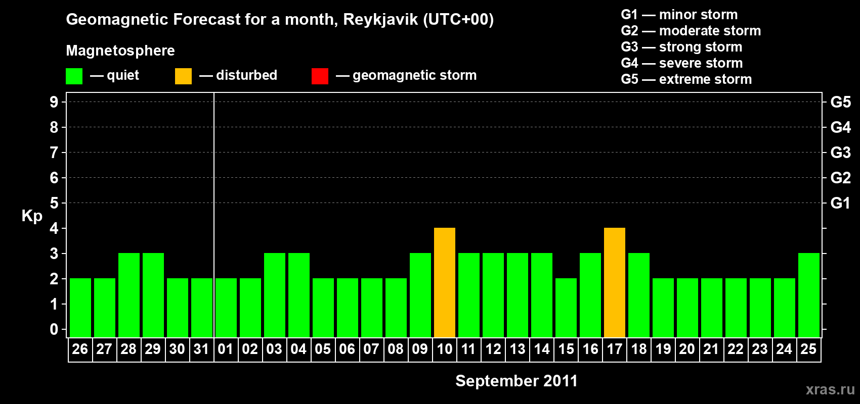
Task: Click the Kp value 0 axis label
Action: tap(54, 329)
